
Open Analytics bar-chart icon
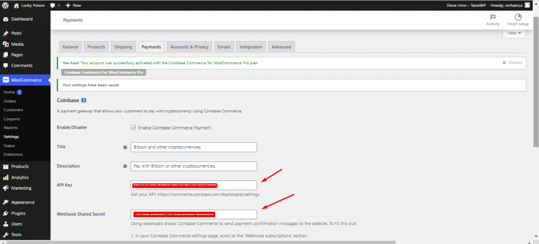tap(5, 178)
